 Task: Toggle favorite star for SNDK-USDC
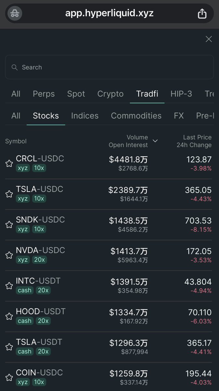[9, 225]
